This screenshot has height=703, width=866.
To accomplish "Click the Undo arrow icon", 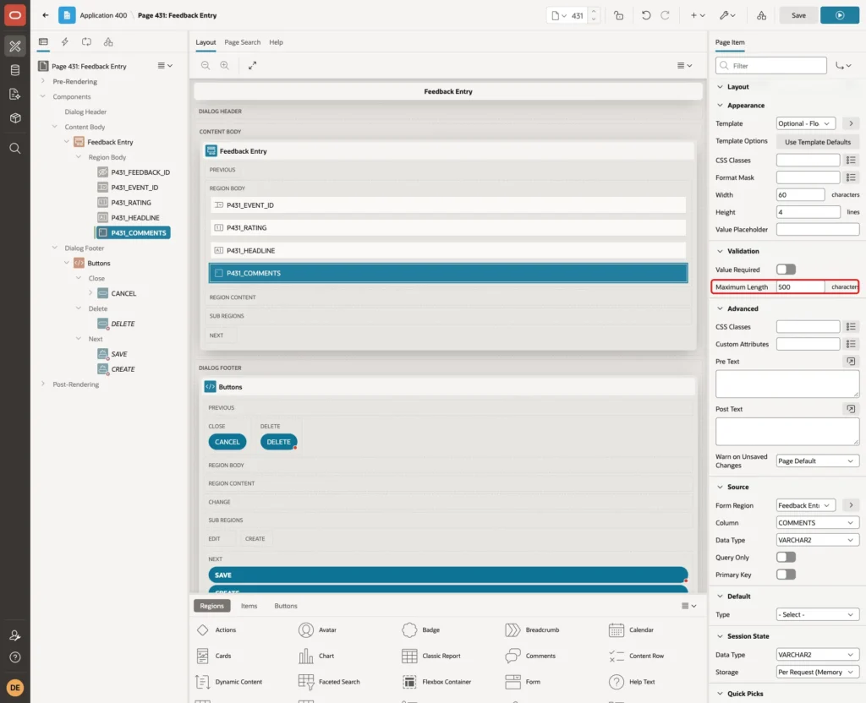I will [645, 15].
